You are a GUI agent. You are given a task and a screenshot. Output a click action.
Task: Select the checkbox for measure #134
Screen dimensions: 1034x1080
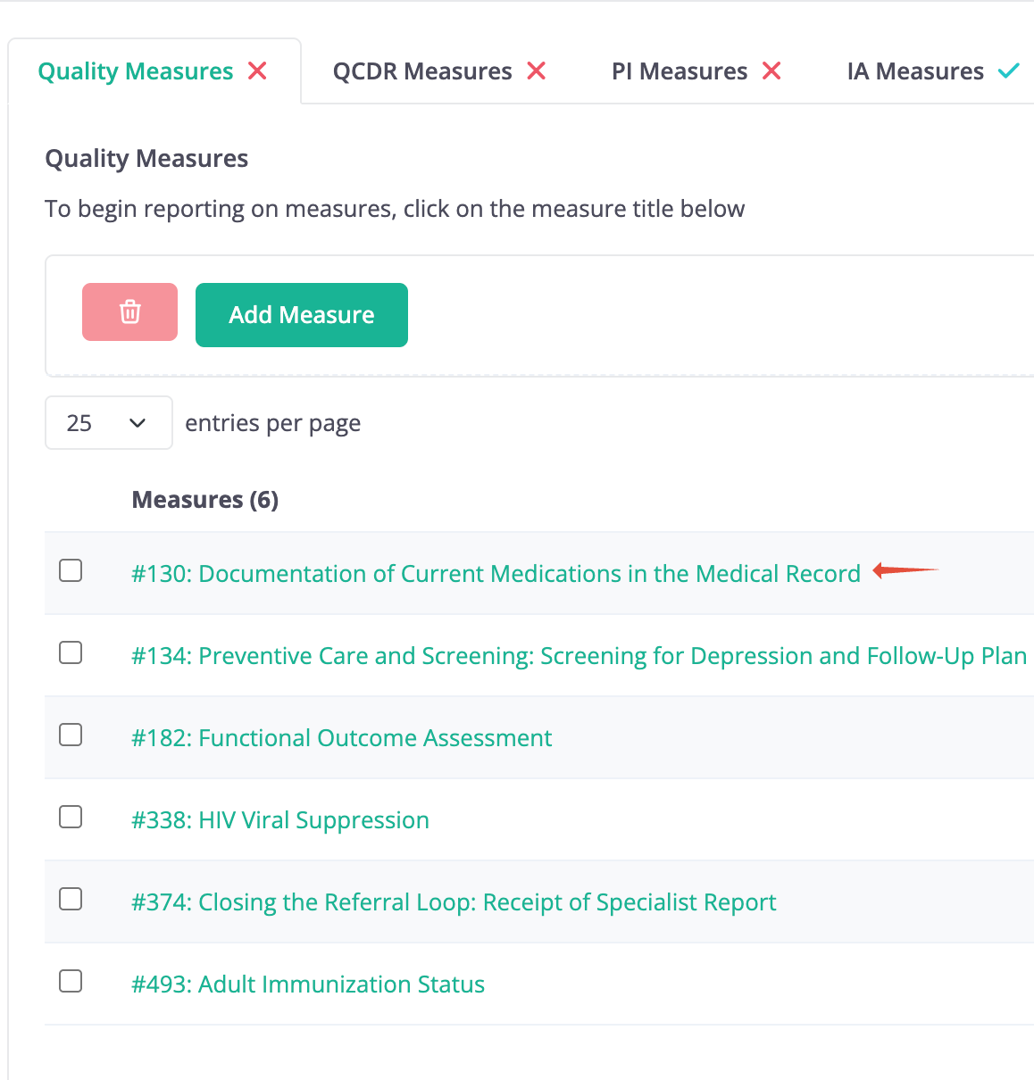71,652
